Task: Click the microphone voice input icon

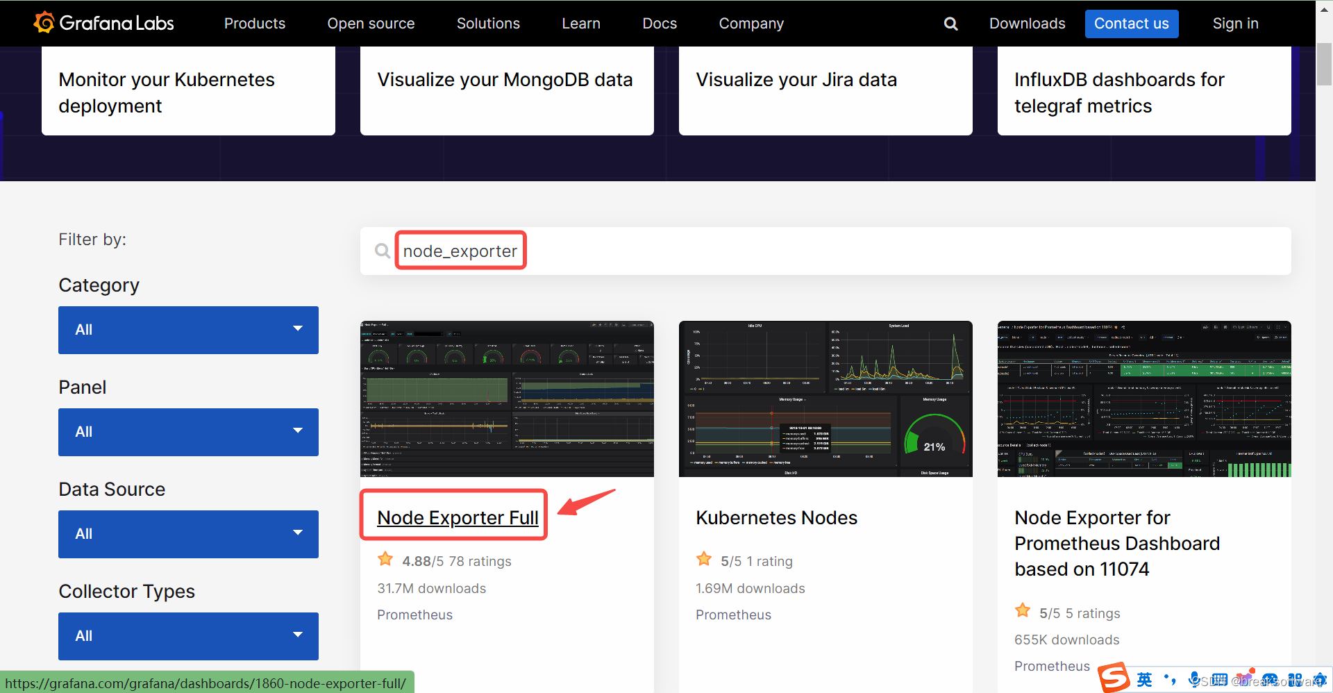Action: pos(1194,679)
